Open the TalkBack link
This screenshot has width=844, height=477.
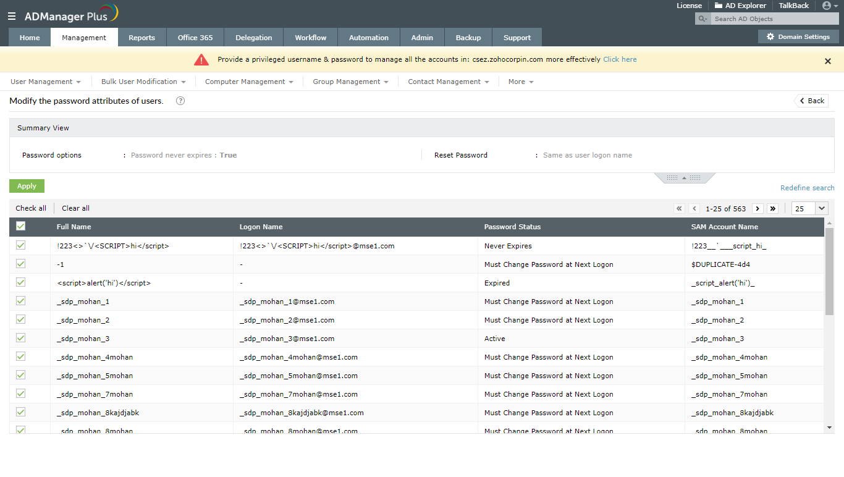pyautogui.click(x=793, y=6)
